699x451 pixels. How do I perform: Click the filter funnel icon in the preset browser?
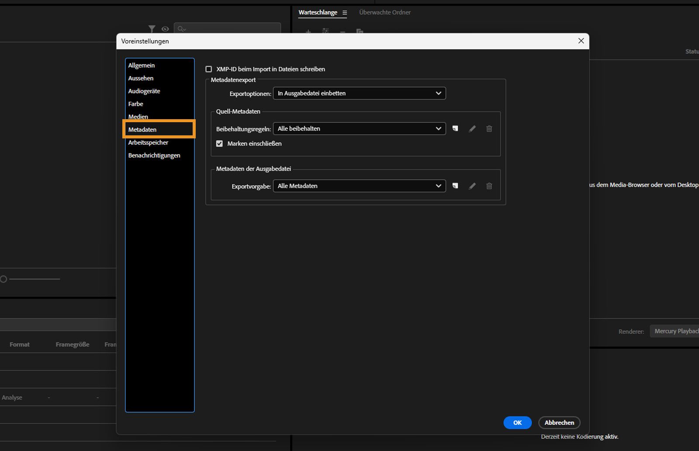(152, 29)
